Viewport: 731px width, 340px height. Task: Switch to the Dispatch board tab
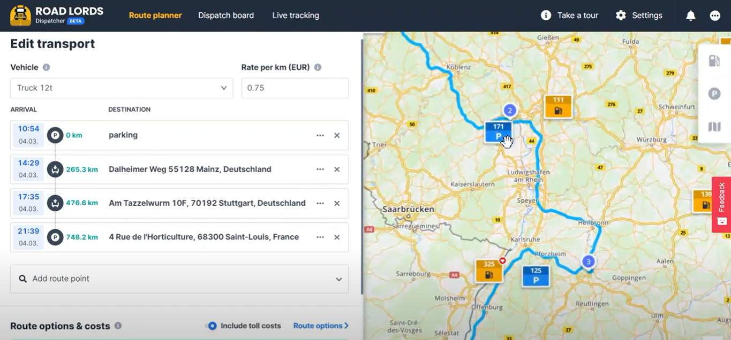click(225, 16)
